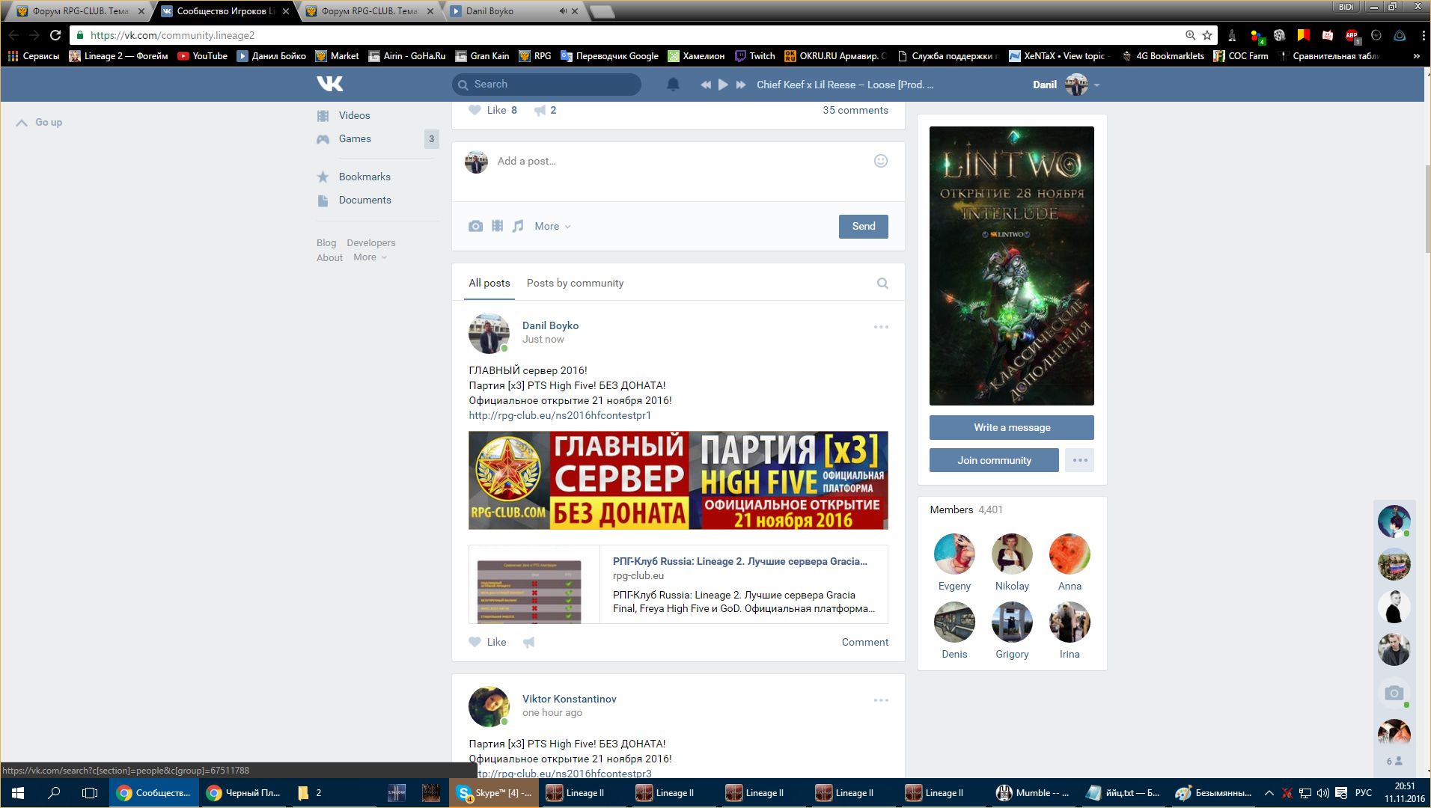Click Join community button
Screen dimensions: 1431x808
(994, 460)
